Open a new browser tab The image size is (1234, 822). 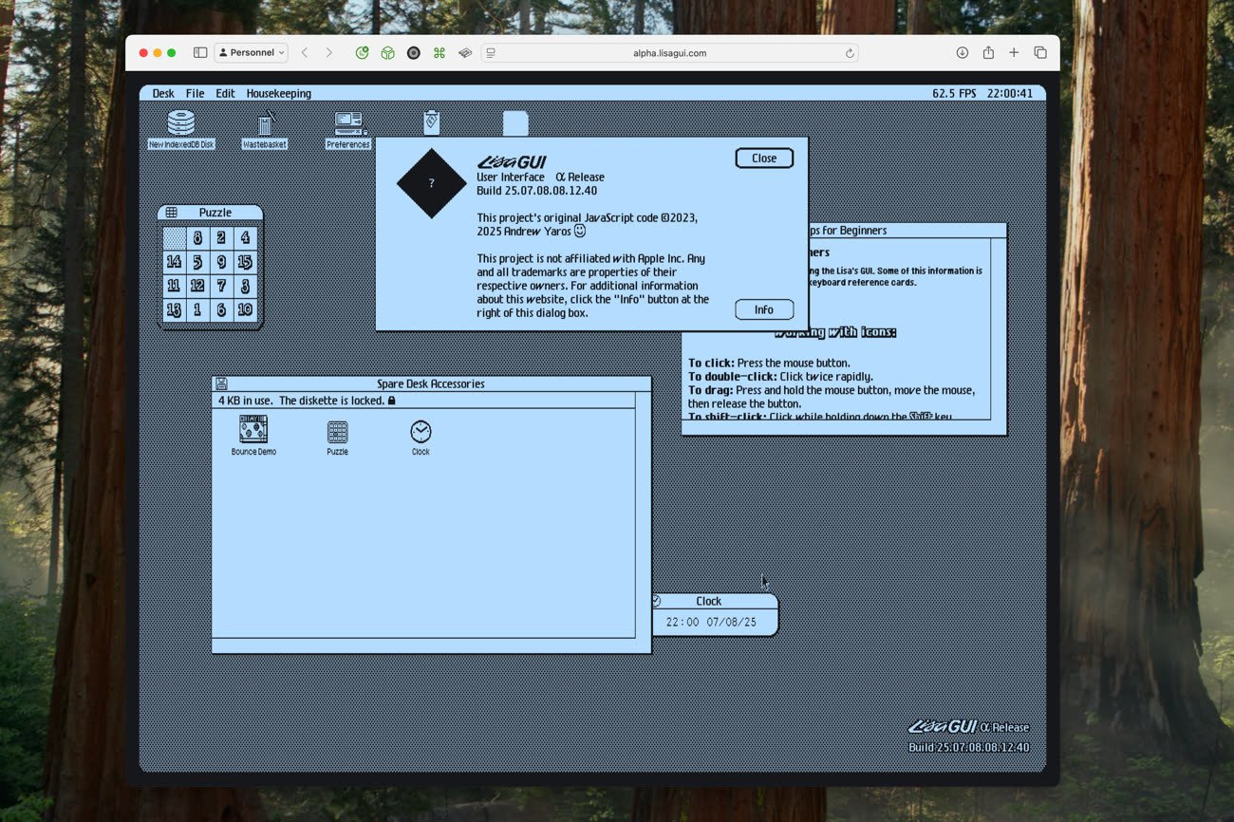click(x=1014, y=53)
